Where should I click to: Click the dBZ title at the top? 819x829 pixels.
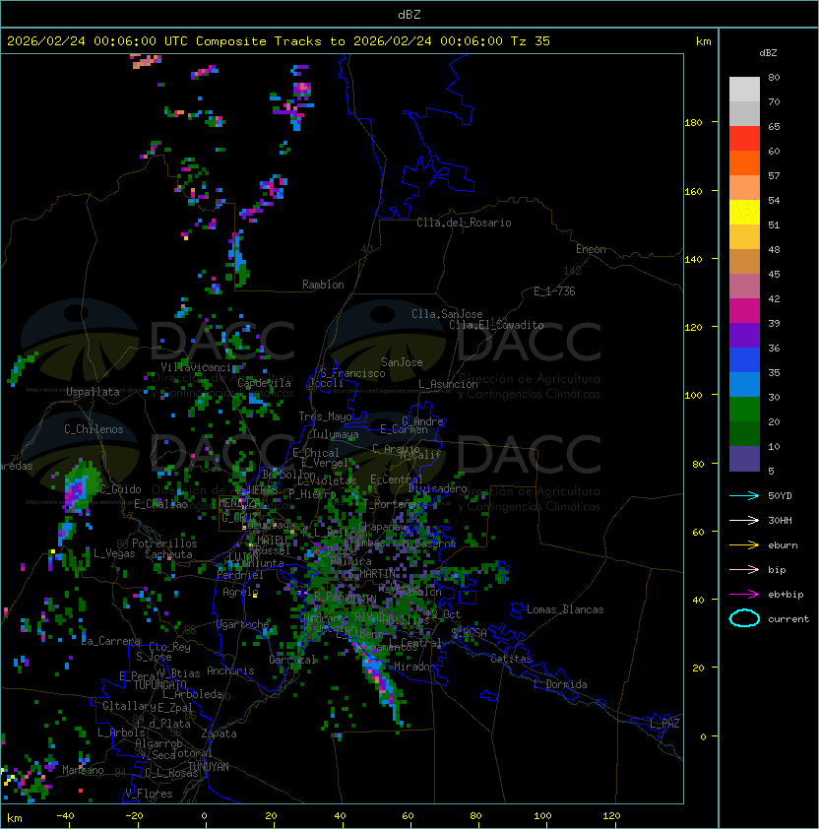pos(409,14)
